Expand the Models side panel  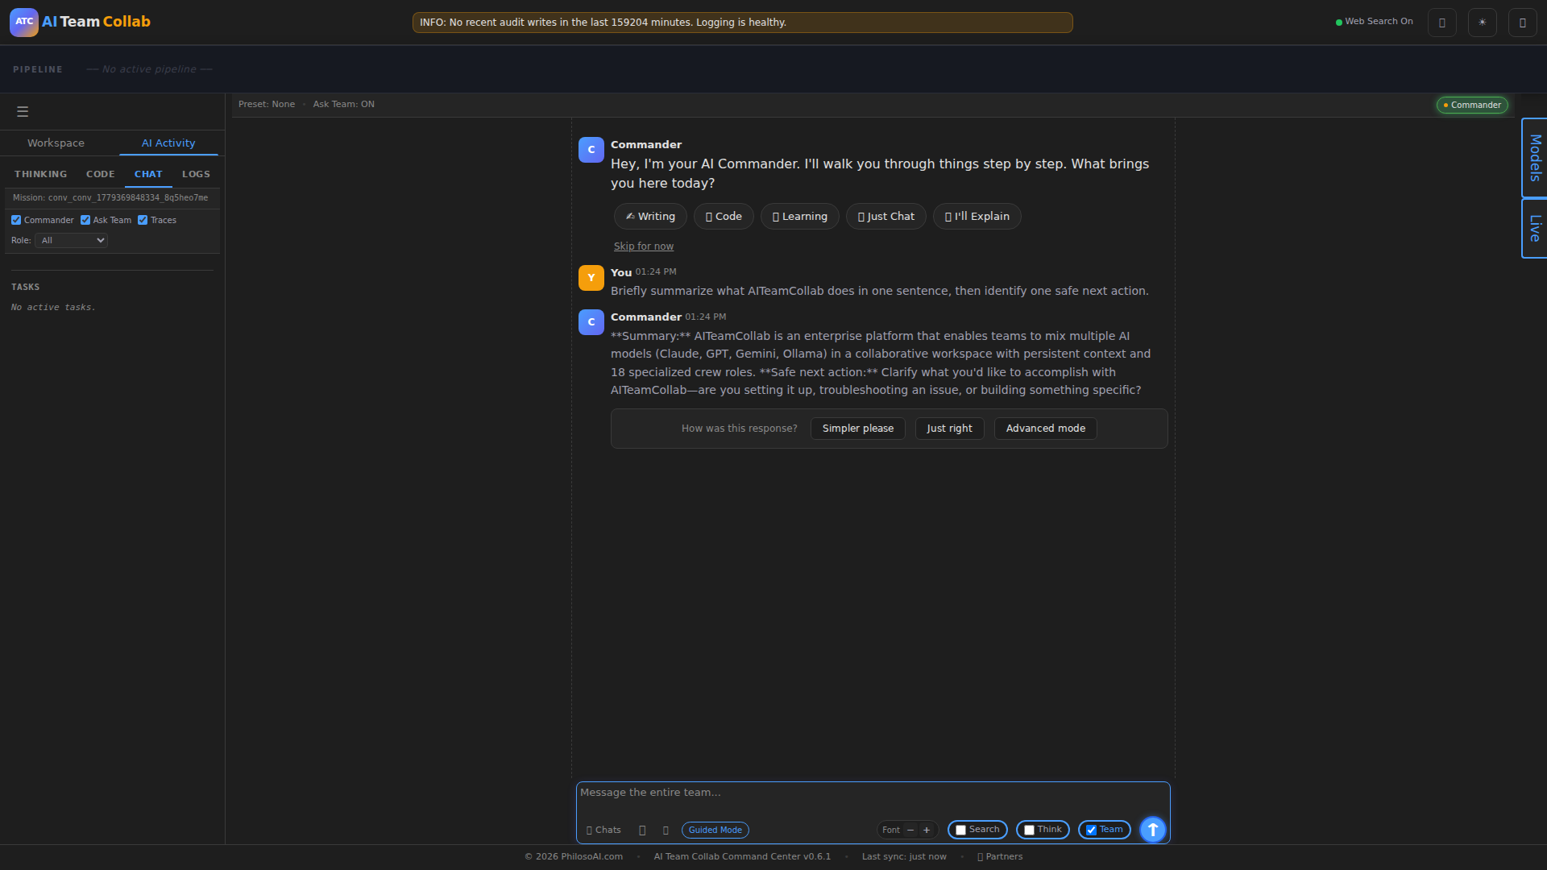coord(1534,158)
